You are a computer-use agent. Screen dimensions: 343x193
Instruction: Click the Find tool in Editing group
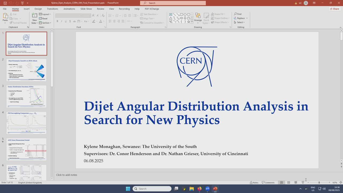point(238,14)
